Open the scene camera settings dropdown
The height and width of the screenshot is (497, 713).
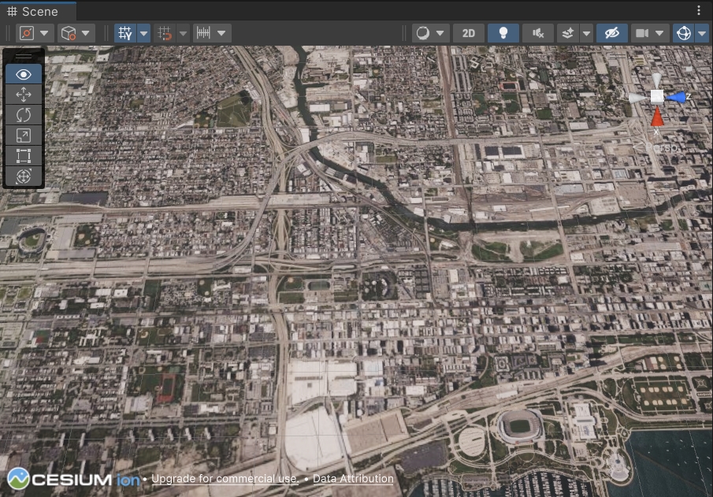click(650, 33)
